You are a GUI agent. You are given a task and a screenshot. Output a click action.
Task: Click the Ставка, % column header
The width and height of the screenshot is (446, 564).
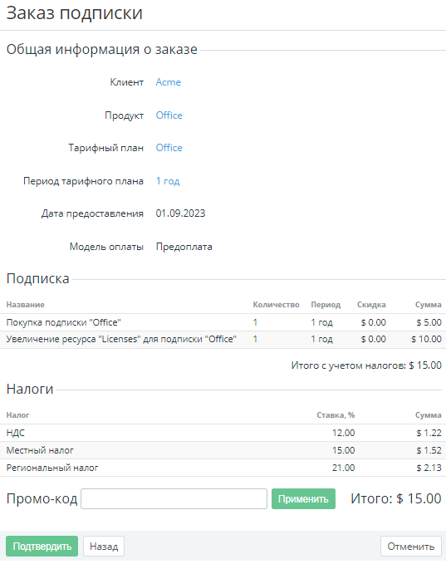click(336, 415)
